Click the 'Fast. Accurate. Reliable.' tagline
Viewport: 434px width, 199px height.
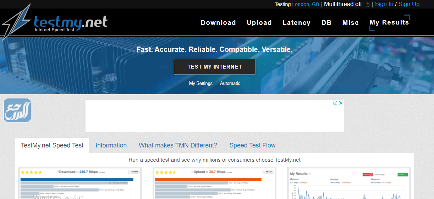pyautogui.click(x=215, y=49)
